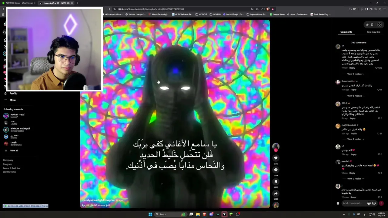Open the creator's avatar beside the post
The height and width of the screenshot is (218, 388).
[x=276, y=147]
